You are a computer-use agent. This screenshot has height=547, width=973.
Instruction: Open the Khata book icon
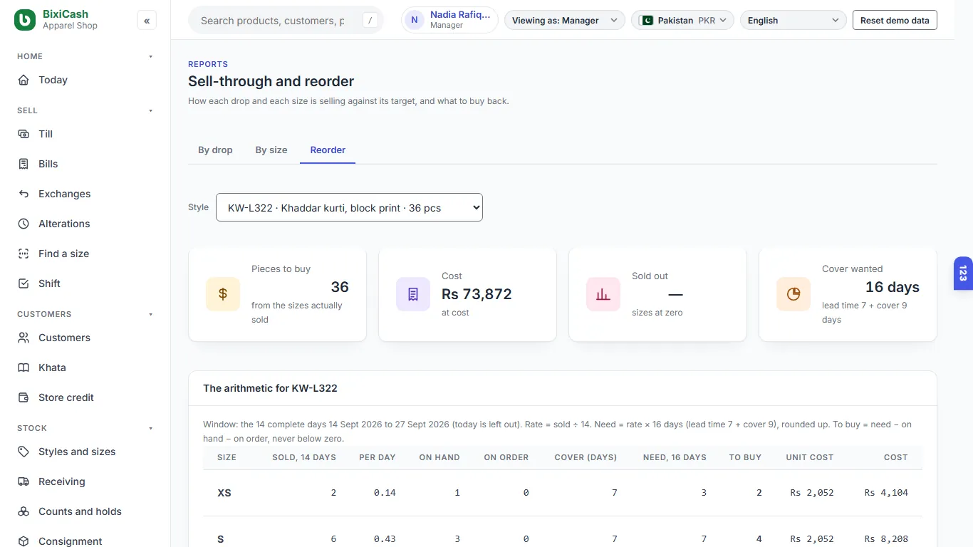pos(24,368)
